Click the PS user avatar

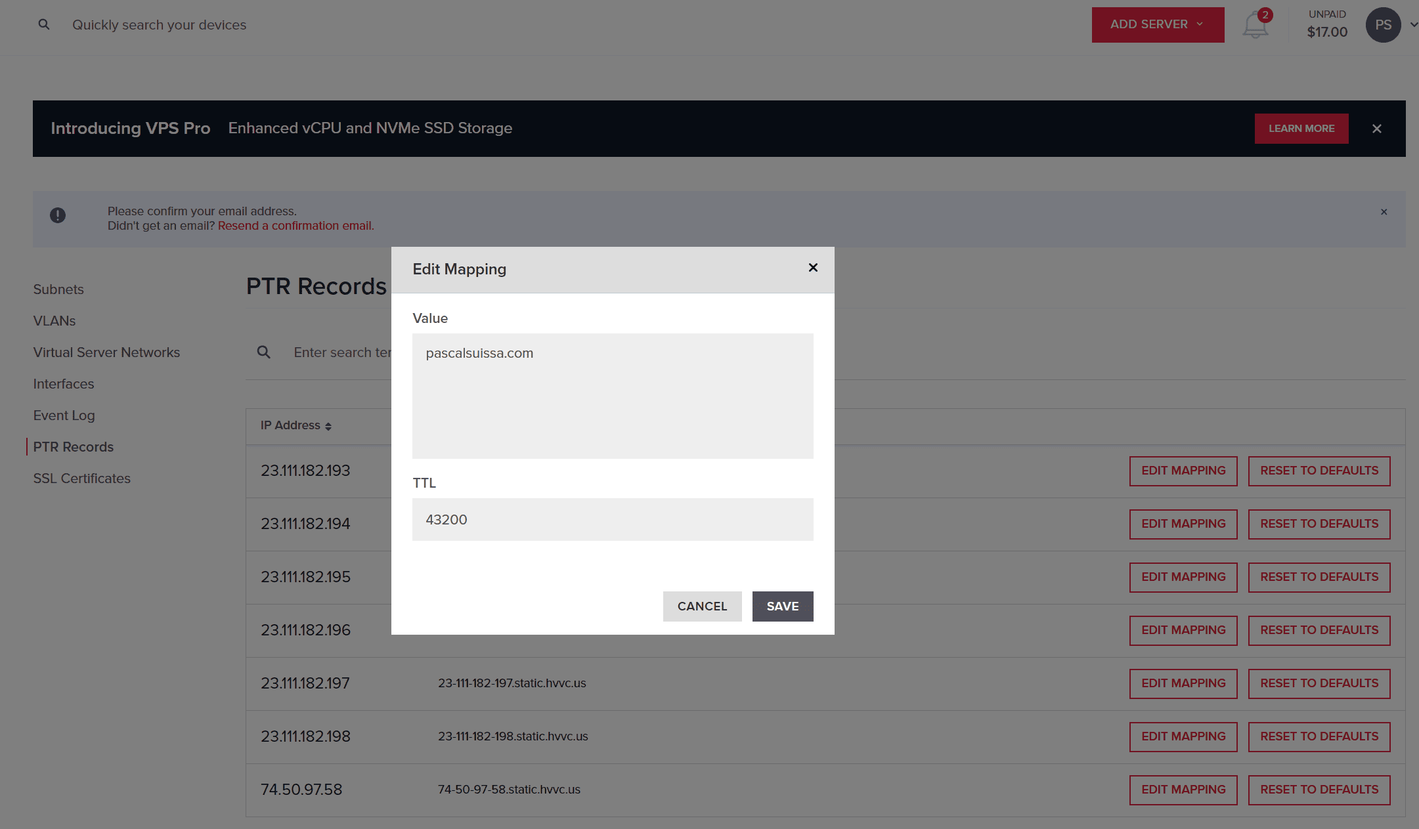1383,25
